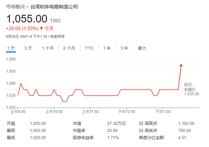Click the 上午10:00 axis label
Screen dimensions: 209x147
pos(54,112)
